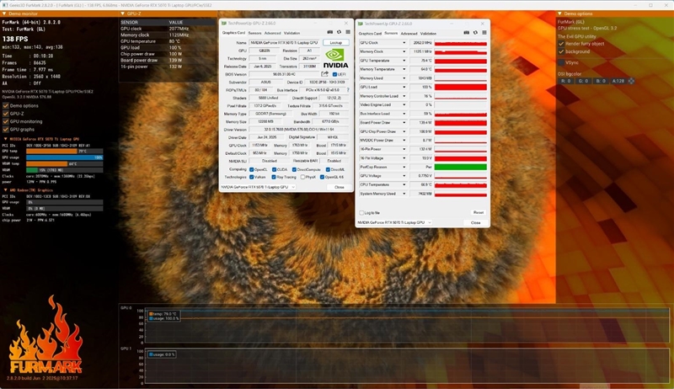Open GPU selector dropdown in Graphics Card window

(x=258, y=187)
